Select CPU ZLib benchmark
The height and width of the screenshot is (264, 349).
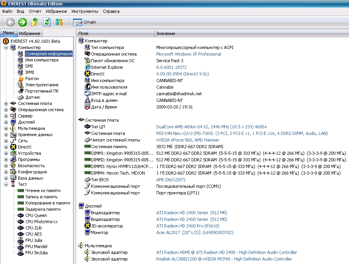tap(33, 228)
